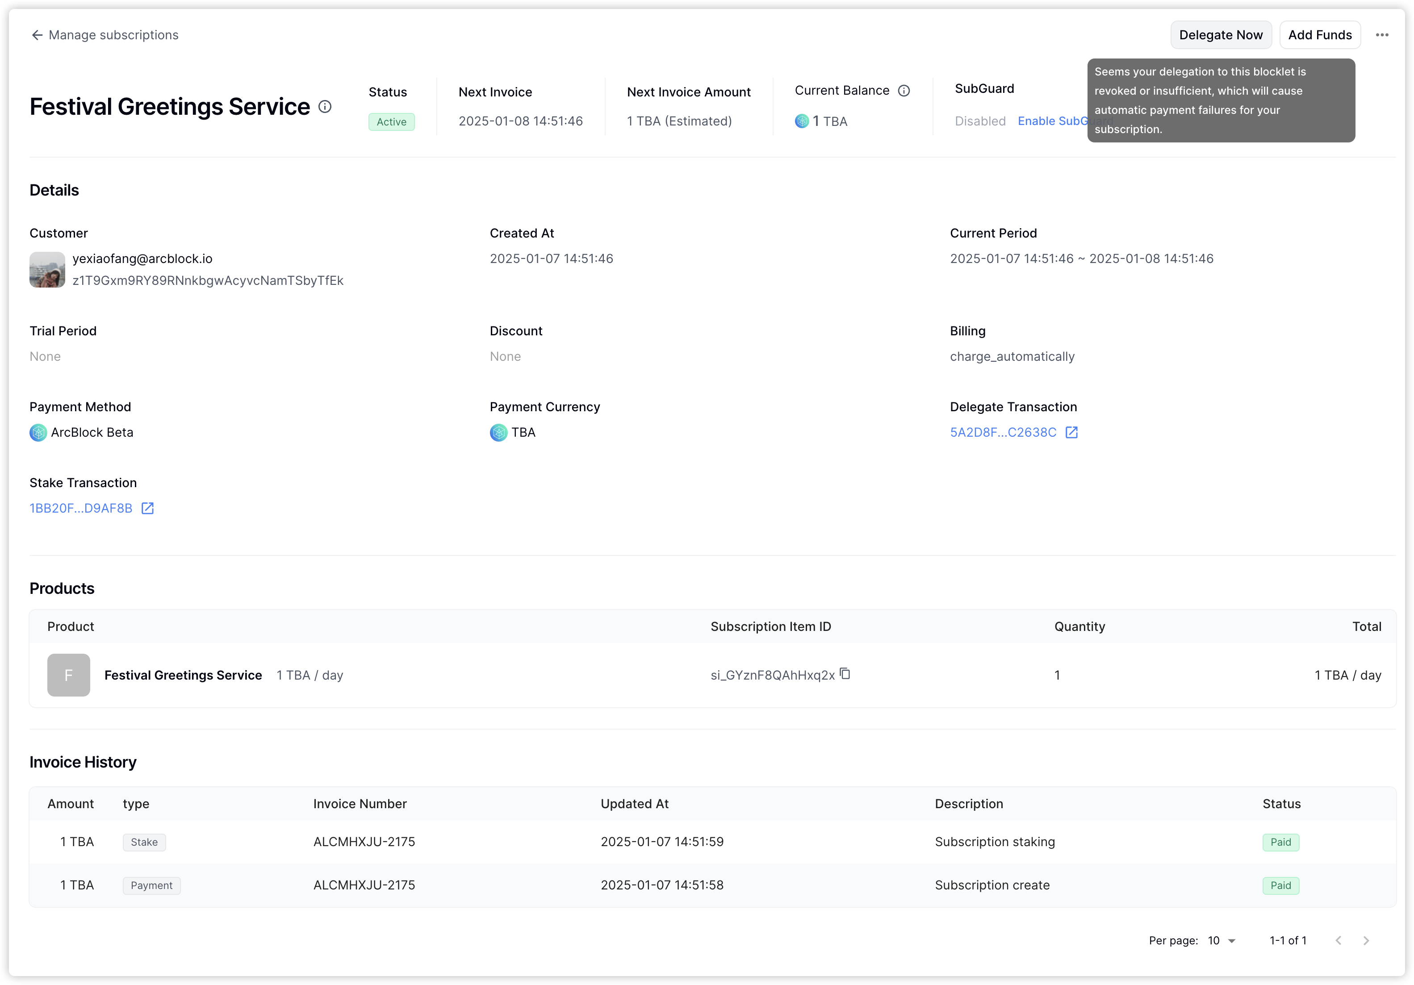Open external link icon for Stake Transaction
The height and width of the screenshot is (985, 1414).
coord(148,508)
